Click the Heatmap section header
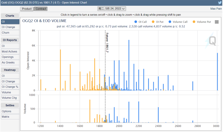The image size is (223, 132). pos(10,70)
